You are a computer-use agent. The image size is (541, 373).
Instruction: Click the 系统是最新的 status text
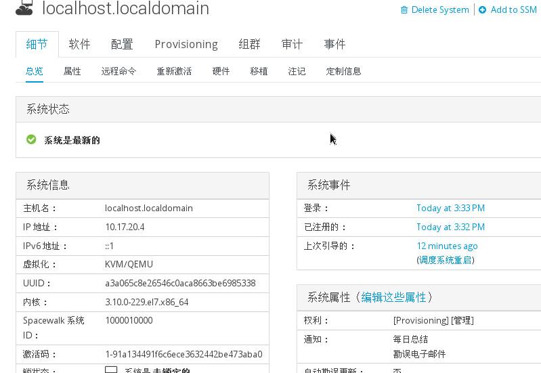pyautogui.click(x=72, y=140)
